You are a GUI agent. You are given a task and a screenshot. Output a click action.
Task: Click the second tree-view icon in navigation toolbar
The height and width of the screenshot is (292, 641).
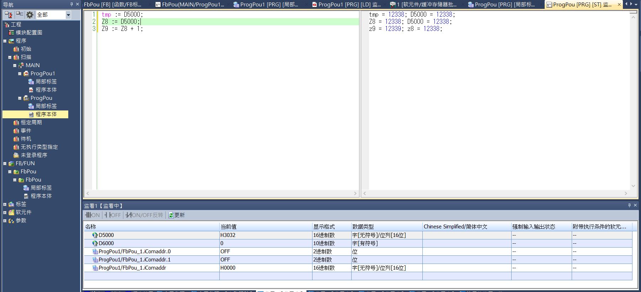pyautogui.click(x=20, y=15)
